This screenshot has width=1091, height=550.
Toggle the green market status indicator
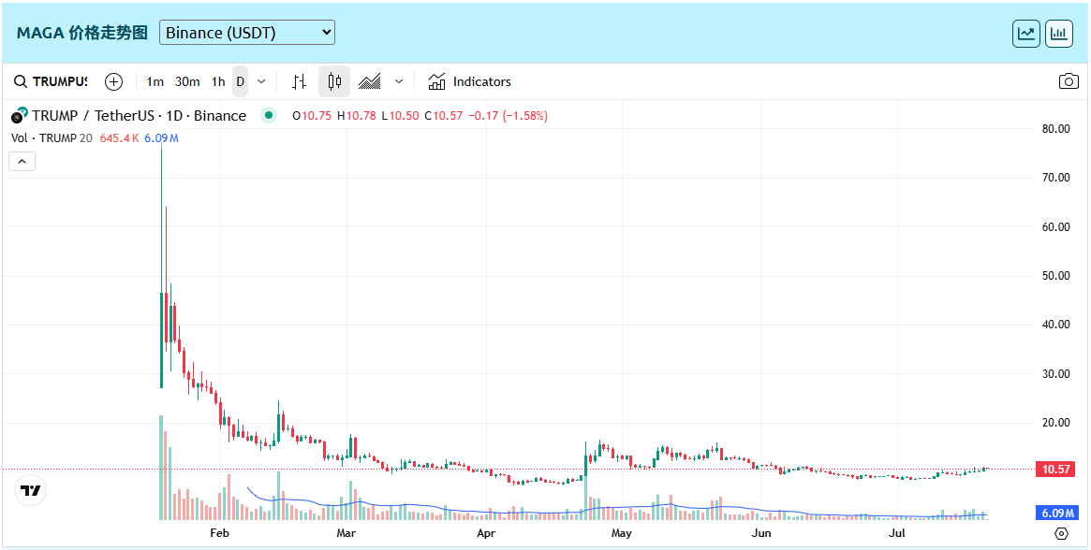pos(269,116)
